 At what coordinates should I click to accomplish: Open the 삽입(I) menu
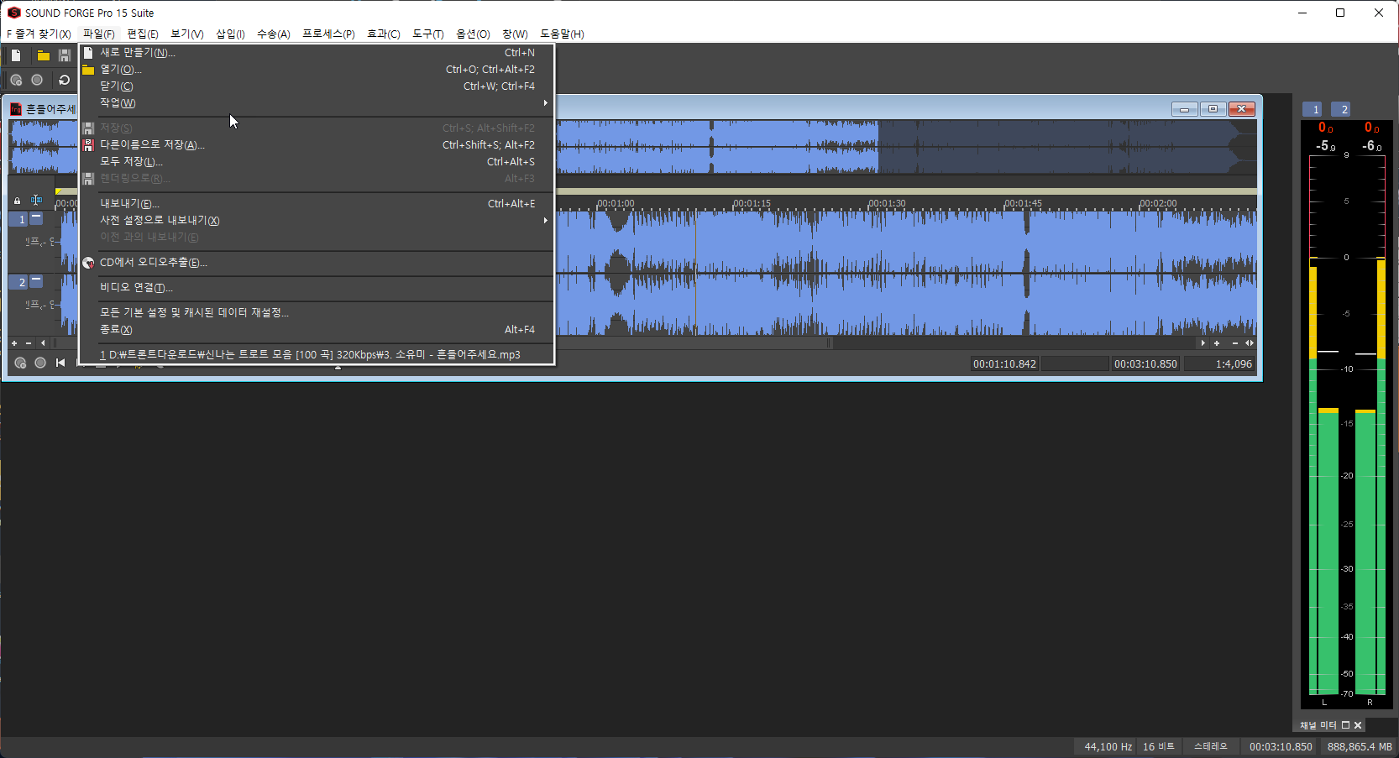point(230,34)
